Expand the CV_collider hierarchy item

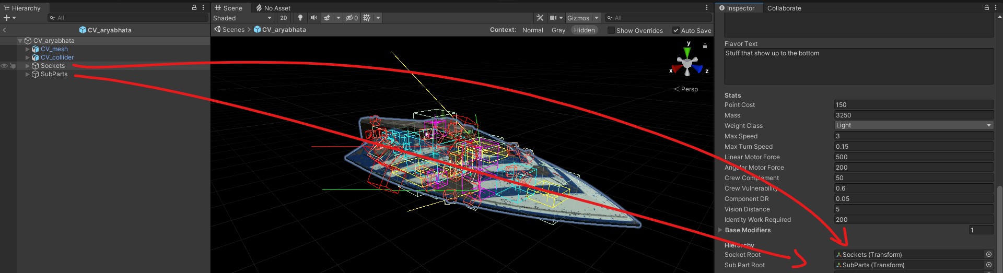tap(28, 57)
